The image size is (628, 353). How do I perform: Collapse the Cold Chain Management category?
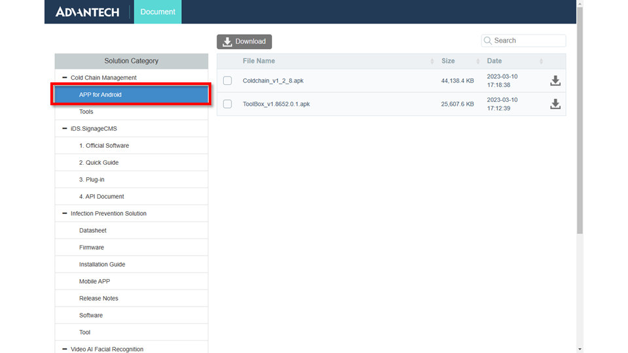(x=65, y=78)
